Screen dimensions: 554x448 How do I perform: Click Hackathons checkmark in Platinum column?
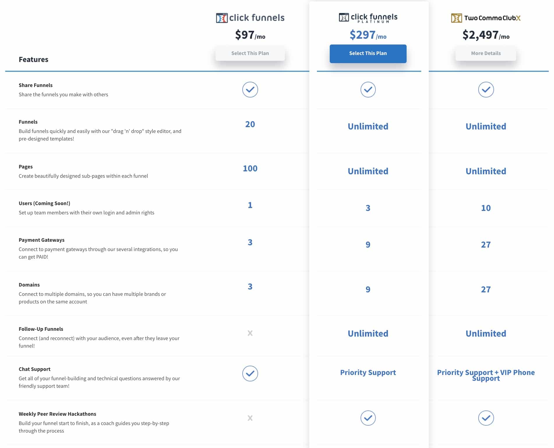click(368, 418)
